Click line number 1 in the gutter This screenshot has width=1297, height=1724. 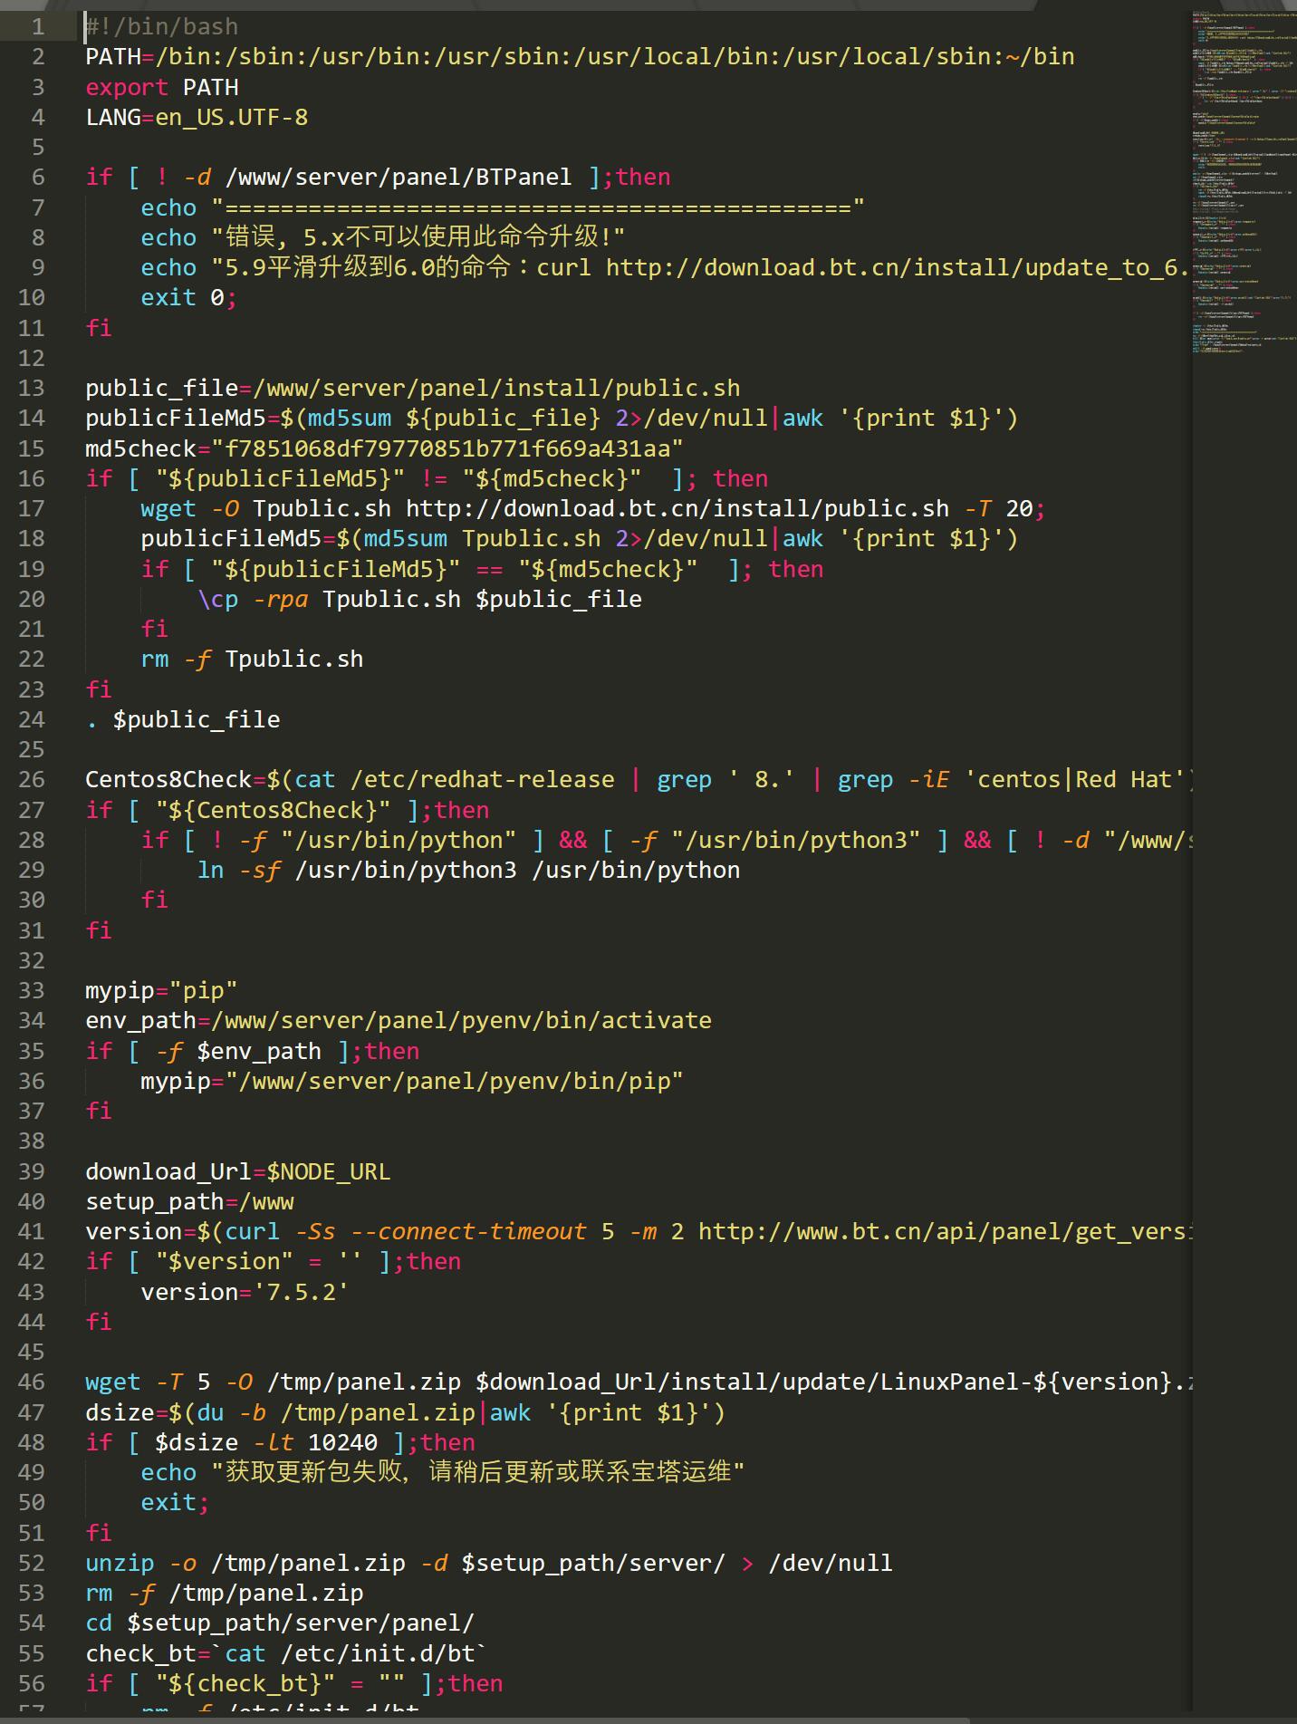tap(37, 27)
